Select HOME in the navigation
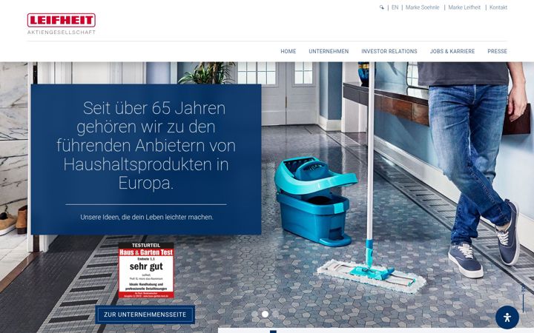 point(288,51)
